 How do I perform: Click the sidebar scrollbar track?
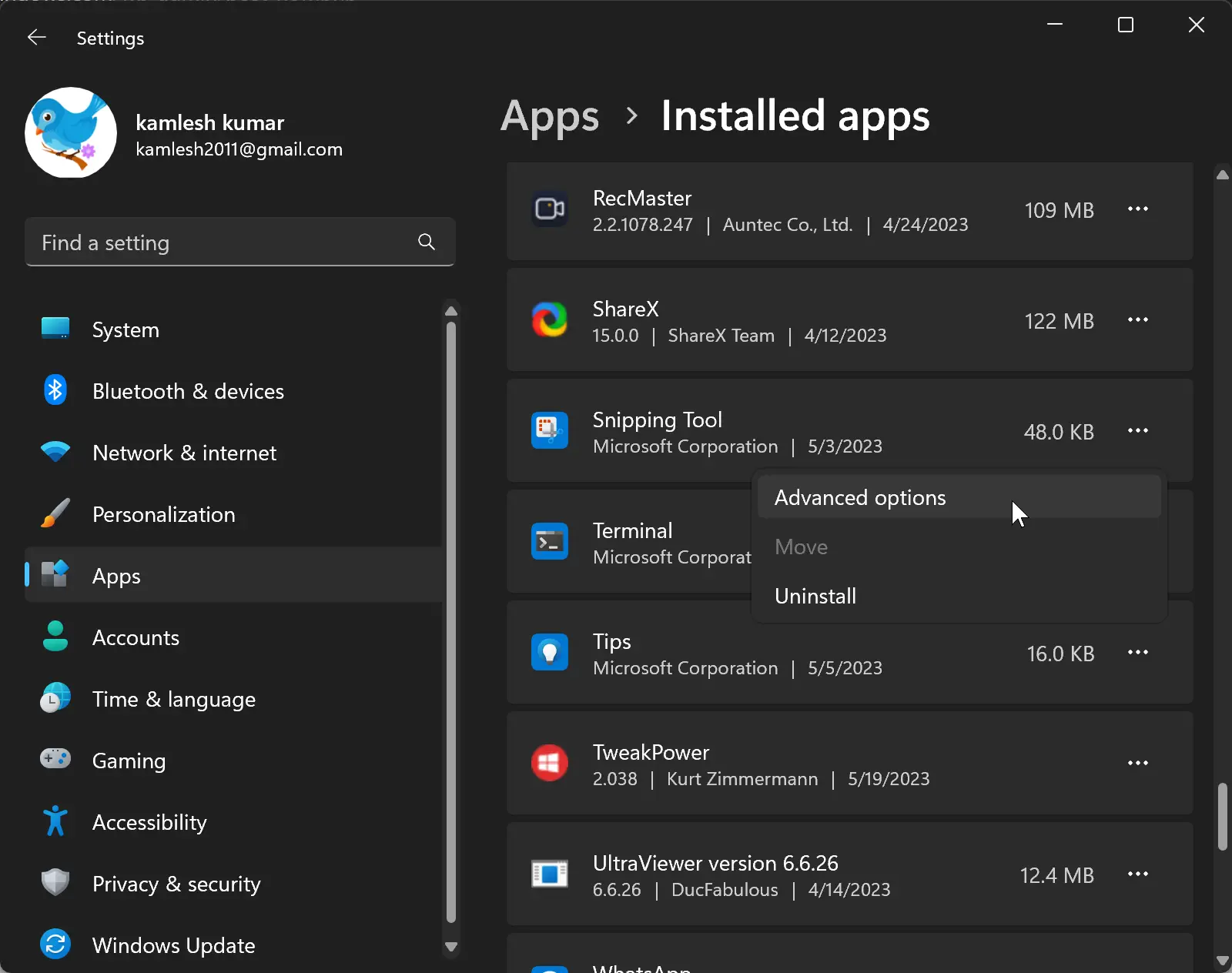[451, 622]
